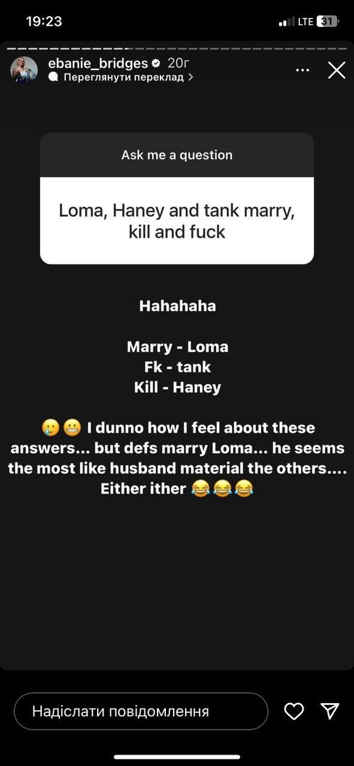Like the story with the heart icon
Viewport: 354px width, 766px height.
pyautogui.click(x=294, y=711)
